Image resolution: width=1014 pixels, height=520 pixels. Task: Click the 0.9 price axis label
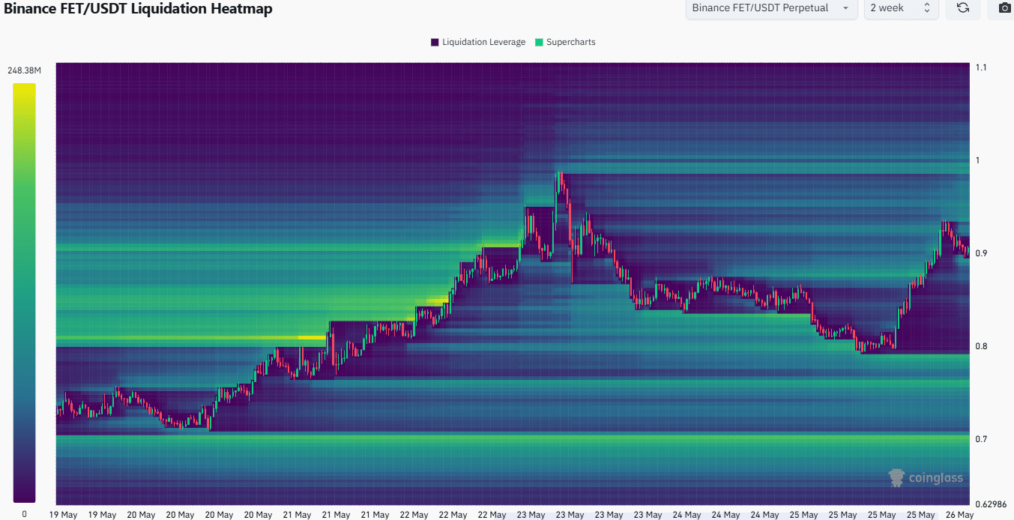click(982, 253)
